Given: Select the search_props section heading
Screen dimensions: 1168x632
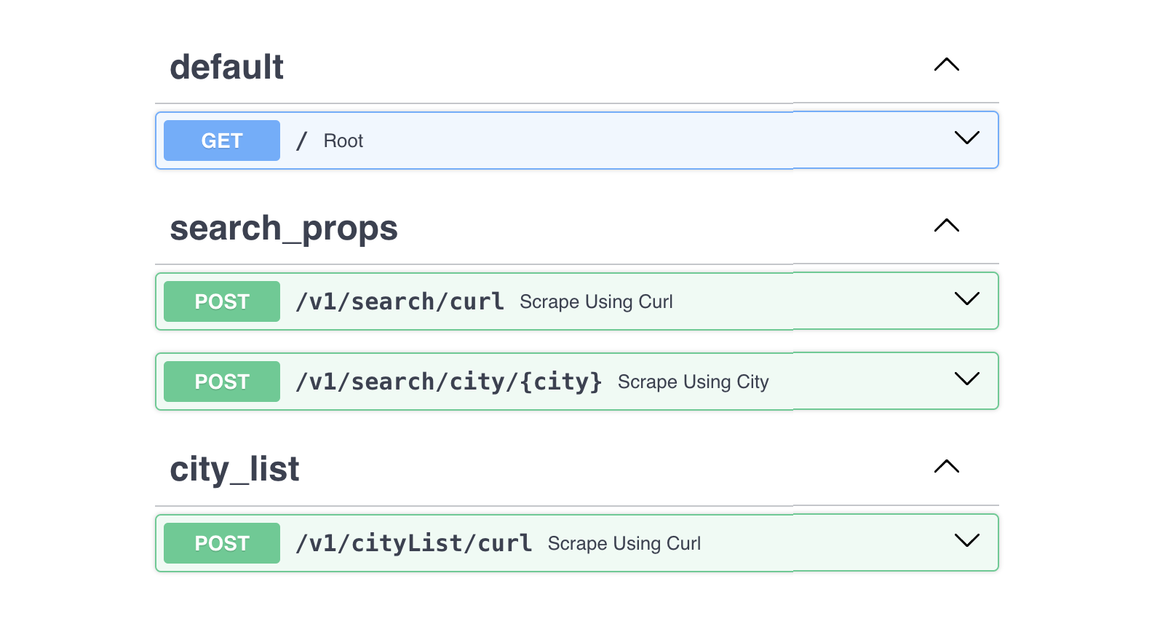Looking at the screenshot, I should tap(284, 228).
